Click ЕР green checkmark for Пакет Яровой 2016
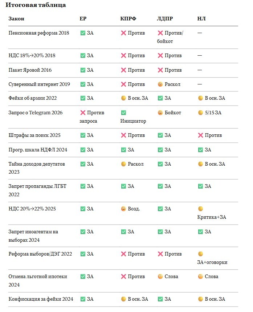This screenshot has height=312, width=253. tap(83, 70)
